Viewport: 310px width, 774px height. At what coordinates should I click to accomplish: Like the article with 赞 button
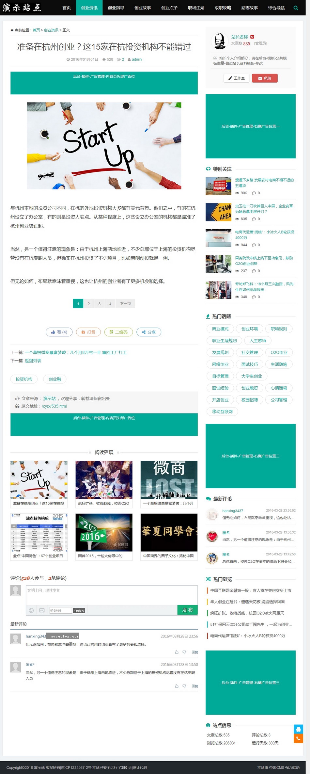[x=59, y=332]
